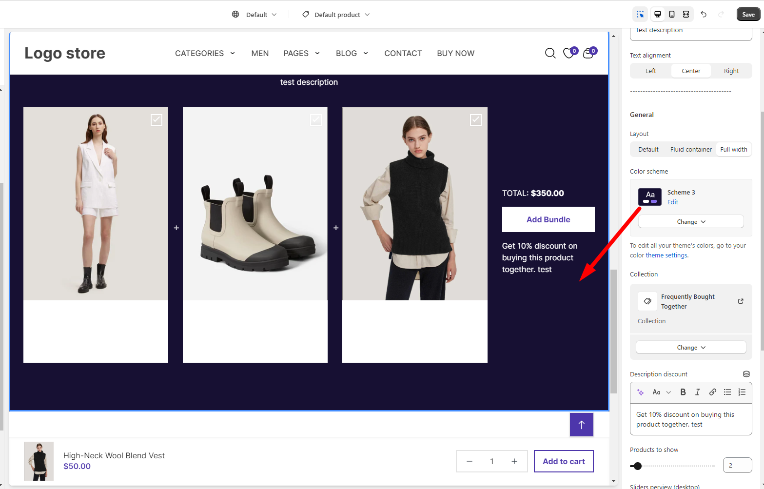Decrease quantity with the minus icon
The image size is (764, 489).
coord(470,461)
